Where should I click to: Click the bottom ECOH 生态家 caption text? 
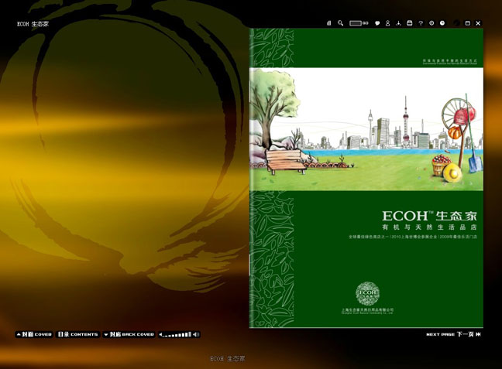click(x=228, y=359)
